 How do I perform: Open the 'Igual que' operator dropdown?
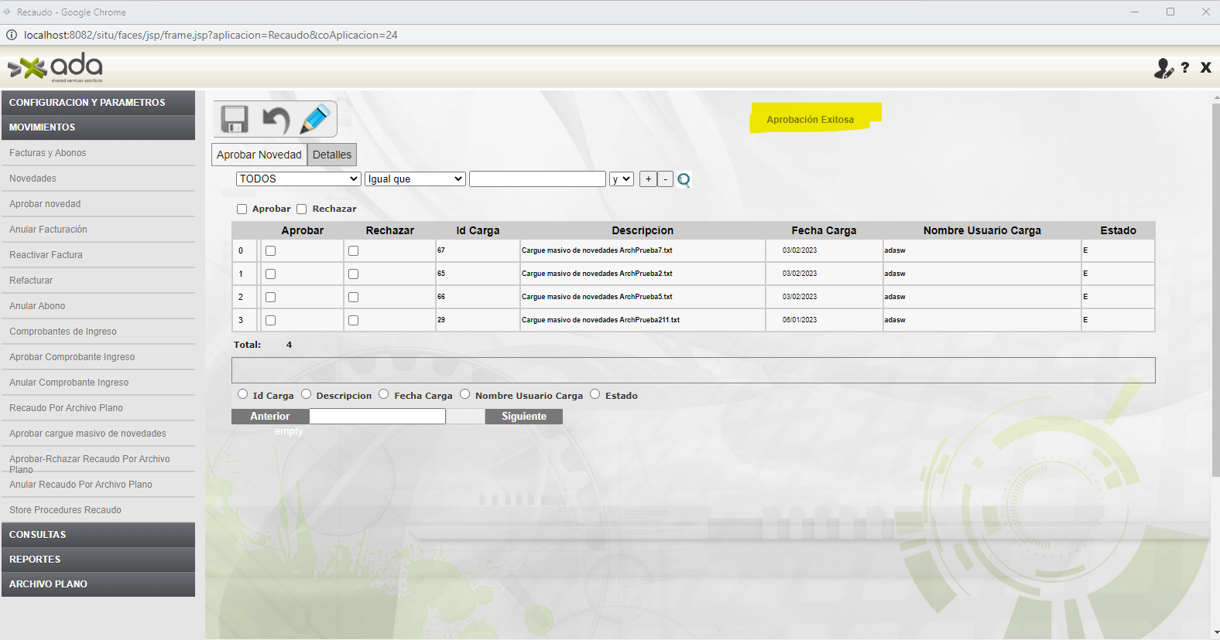415,179
